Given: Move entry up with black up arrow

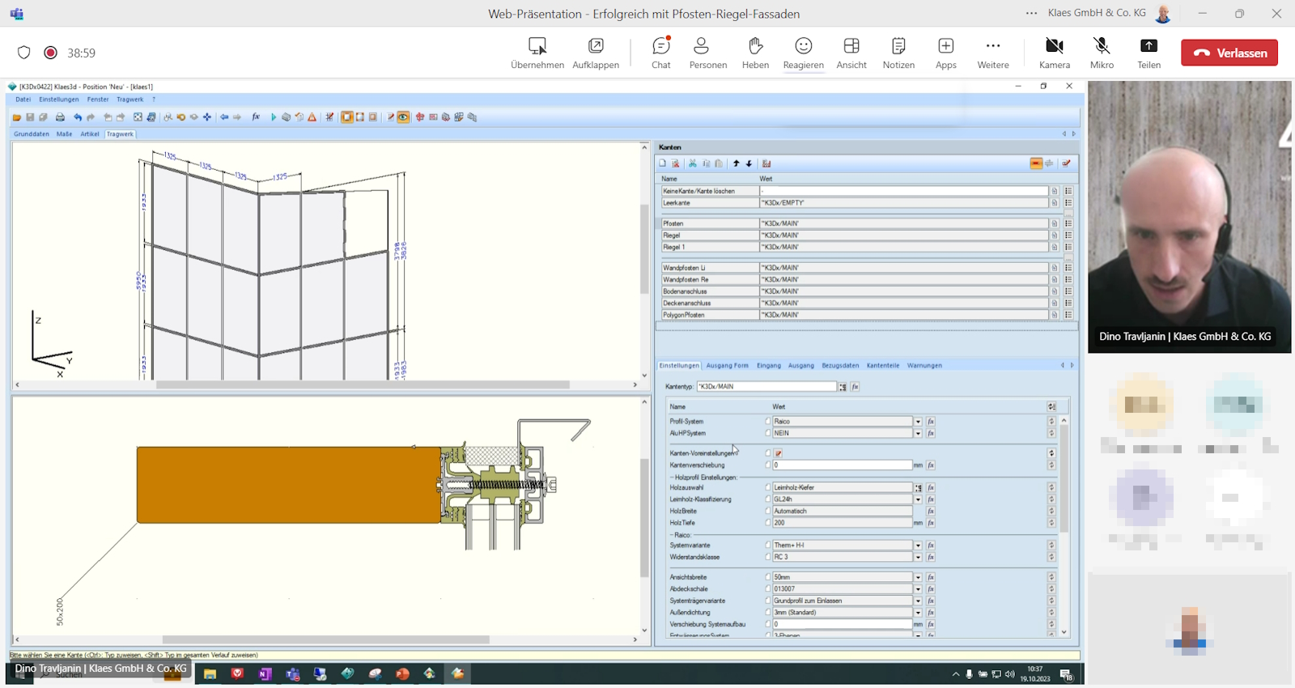Looking at the screenshot, I should coord(737,164).
